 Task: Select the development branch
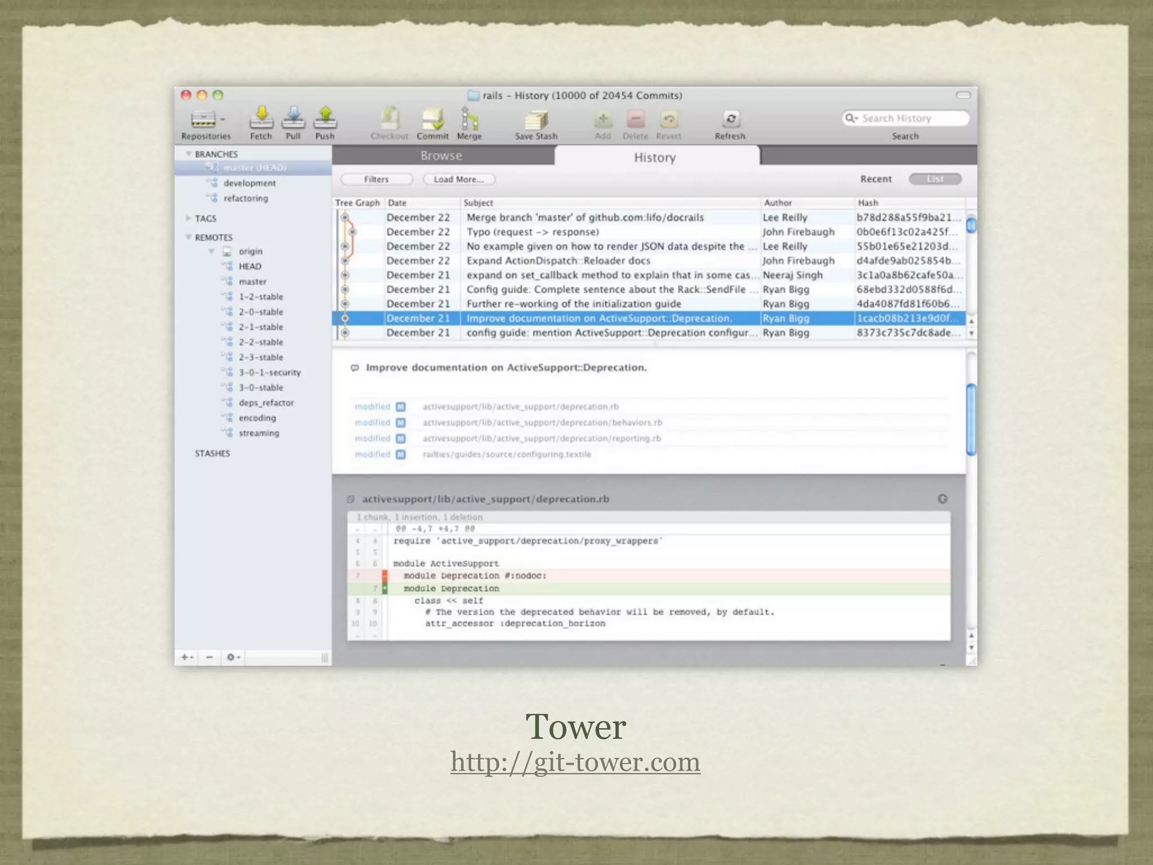tap(249, 183)
